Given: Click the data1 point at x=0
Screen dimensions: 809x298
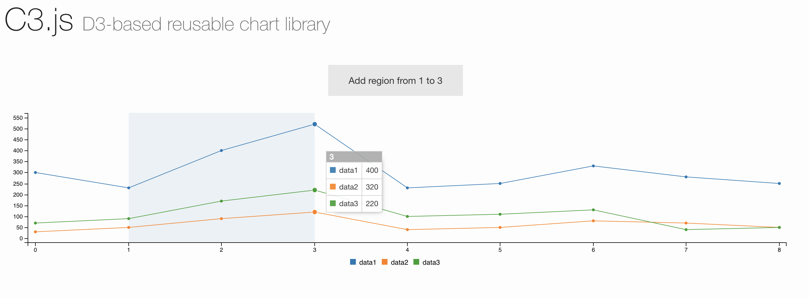Looking at the screenshot, I should 35,173.
